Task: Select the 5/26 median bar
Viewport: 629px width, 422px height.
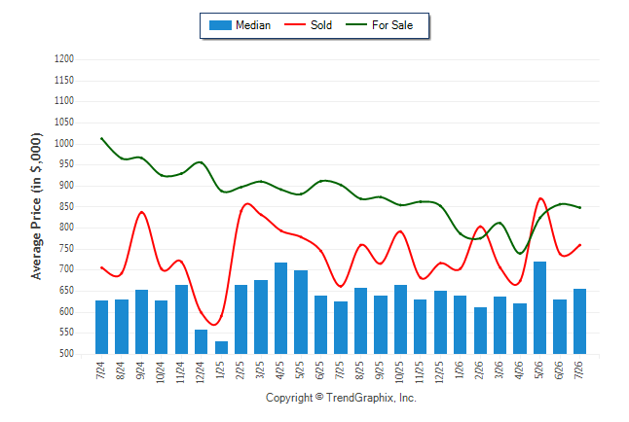Action: [539, 308]
